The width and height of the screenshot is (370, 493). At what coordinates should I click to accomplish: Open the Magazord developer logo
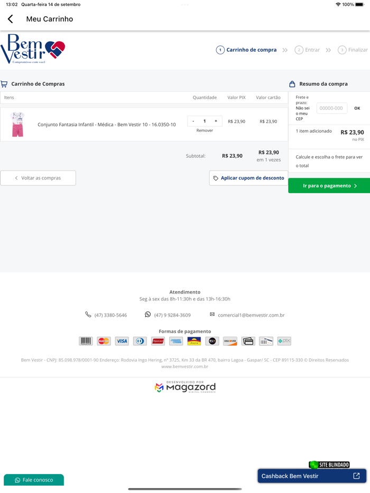click(185, 387)
